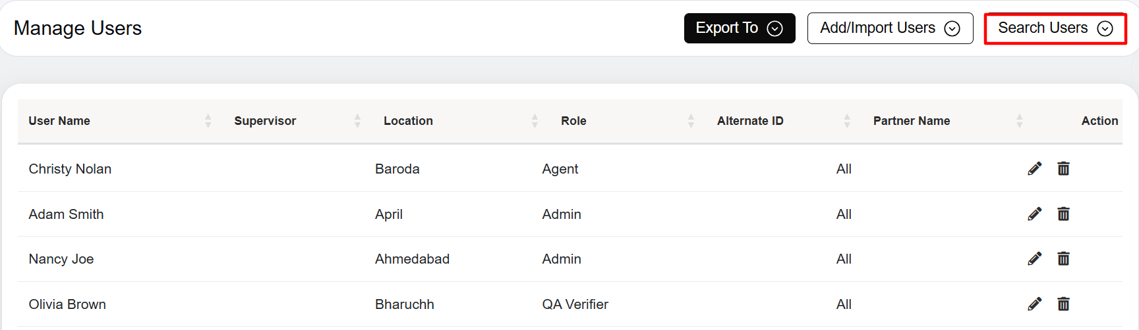Click the Manage Users page title
1139x330 pixels.
78,28
